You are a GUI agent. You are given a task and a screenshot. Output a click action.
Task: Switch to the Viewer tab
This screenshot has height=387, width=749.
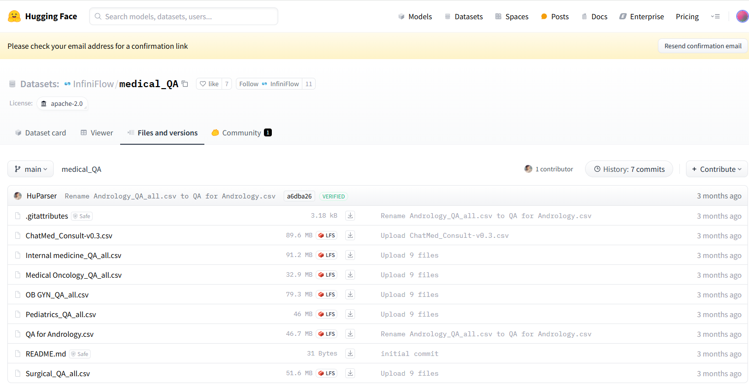[x=97, y=133]
